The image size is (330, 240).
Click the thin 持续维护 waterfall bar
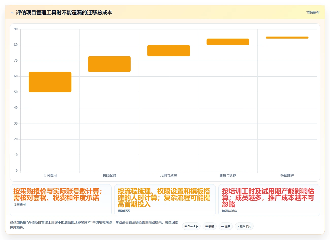(x=287, y=38)
